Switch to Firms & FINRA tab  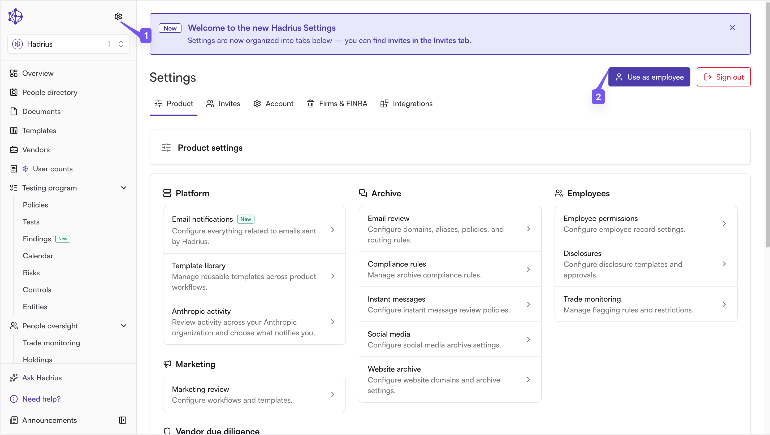click(x=337, y=104)
